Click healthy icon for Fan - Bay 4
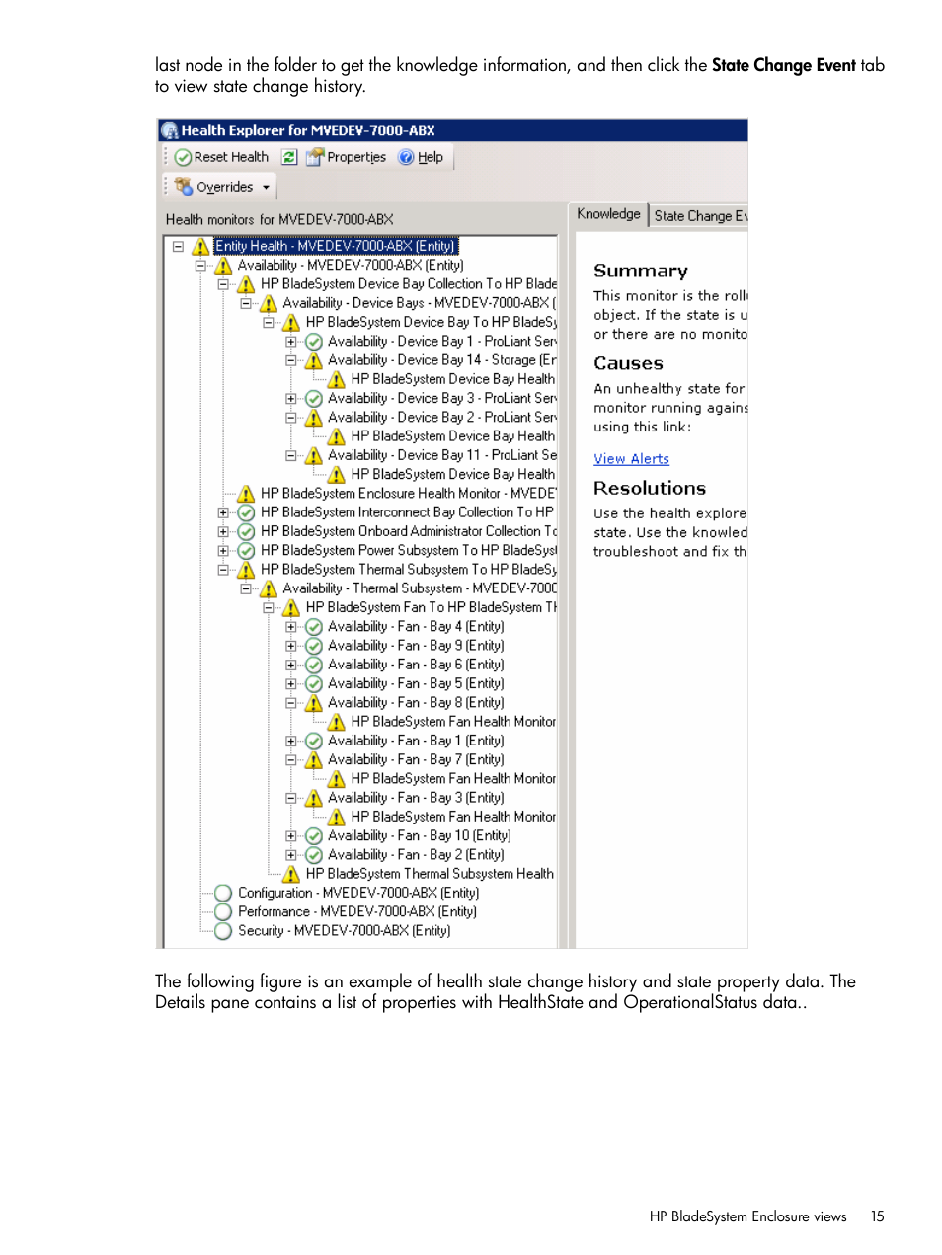942x1255 pixels. click(314, 627)
